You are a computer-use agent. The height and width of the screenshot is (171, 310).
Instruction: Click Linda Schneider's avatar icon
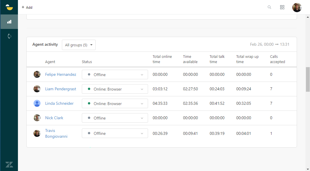(37, 103)
